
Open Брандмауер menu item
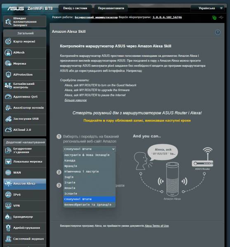click(25, 217)
